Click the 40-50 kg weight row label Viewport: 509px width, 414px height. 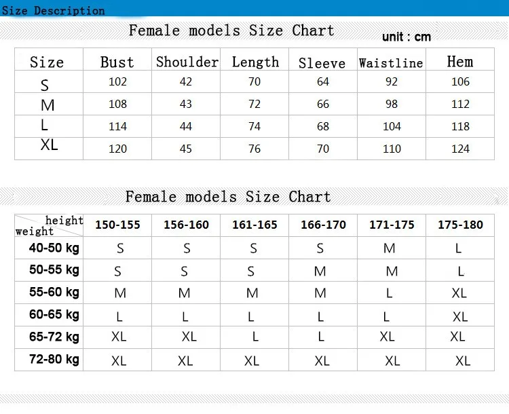pyautogui.click(x=54, y=248)
